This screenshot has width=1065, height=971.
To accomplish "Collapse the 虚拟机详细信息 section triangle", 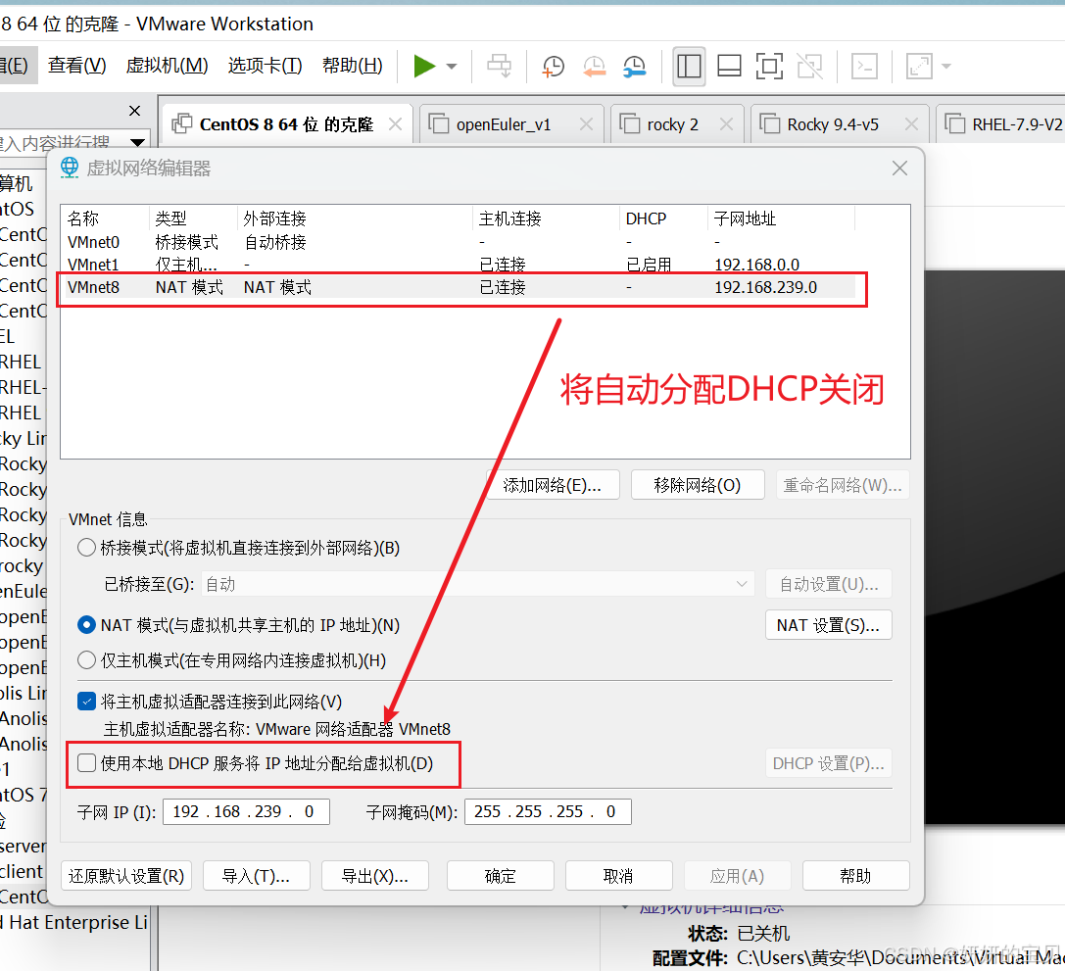I will click(x=625, y=908).
